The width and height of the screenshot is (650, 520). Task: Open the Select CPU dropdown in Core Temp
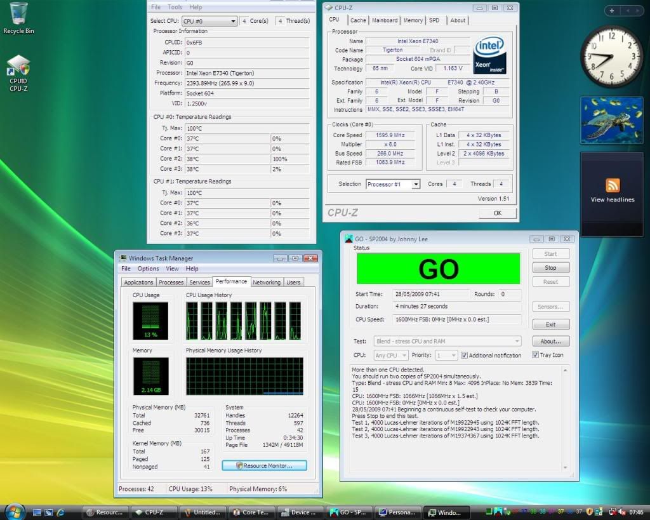tap(209, 21)
